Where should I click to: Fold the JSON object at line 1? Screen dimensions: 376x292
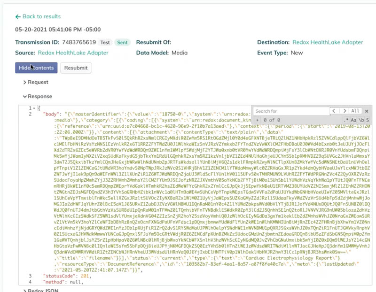tap(34, 108)
